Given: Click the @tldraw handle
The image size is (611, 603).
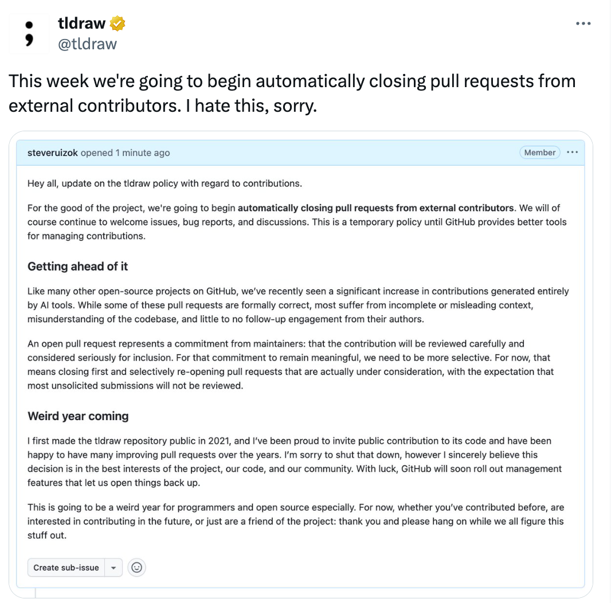Looking at the screenshot, I should (87, 44).
